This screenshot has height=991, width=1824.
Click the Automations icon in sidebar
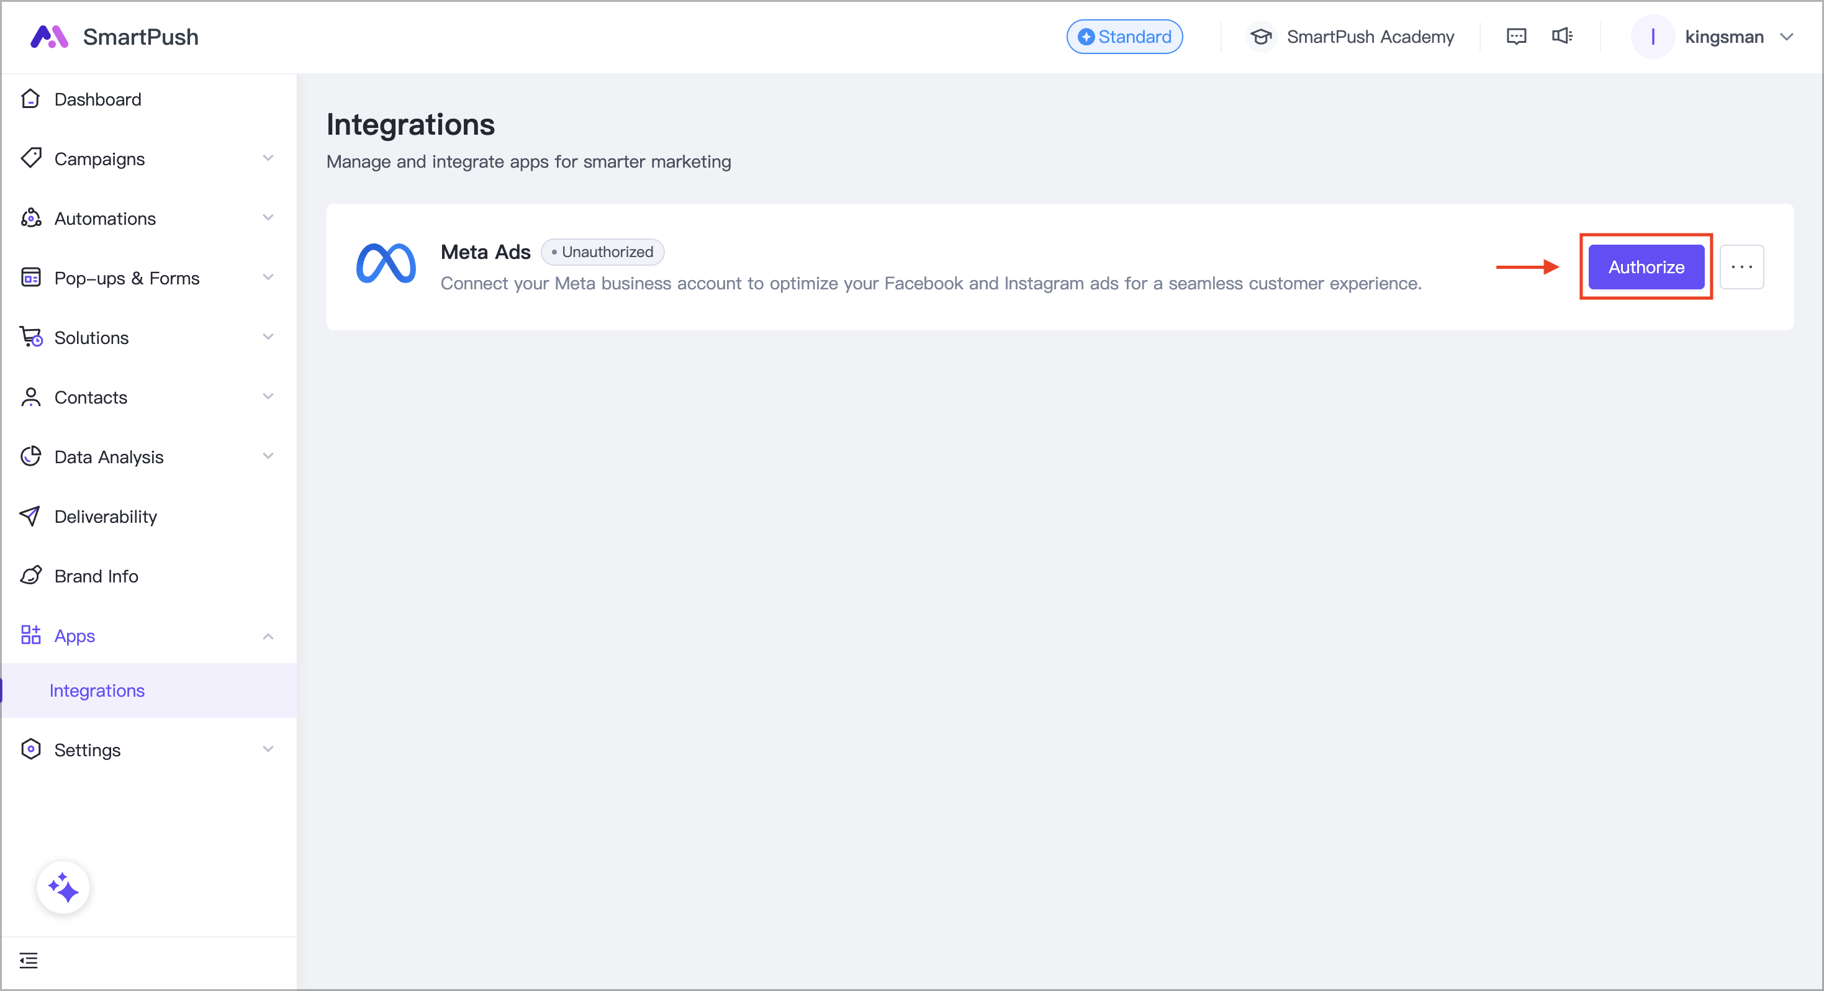[30, 218]
